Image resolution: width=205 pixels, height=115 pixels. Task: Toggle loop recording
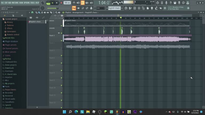tap(91, 3)
